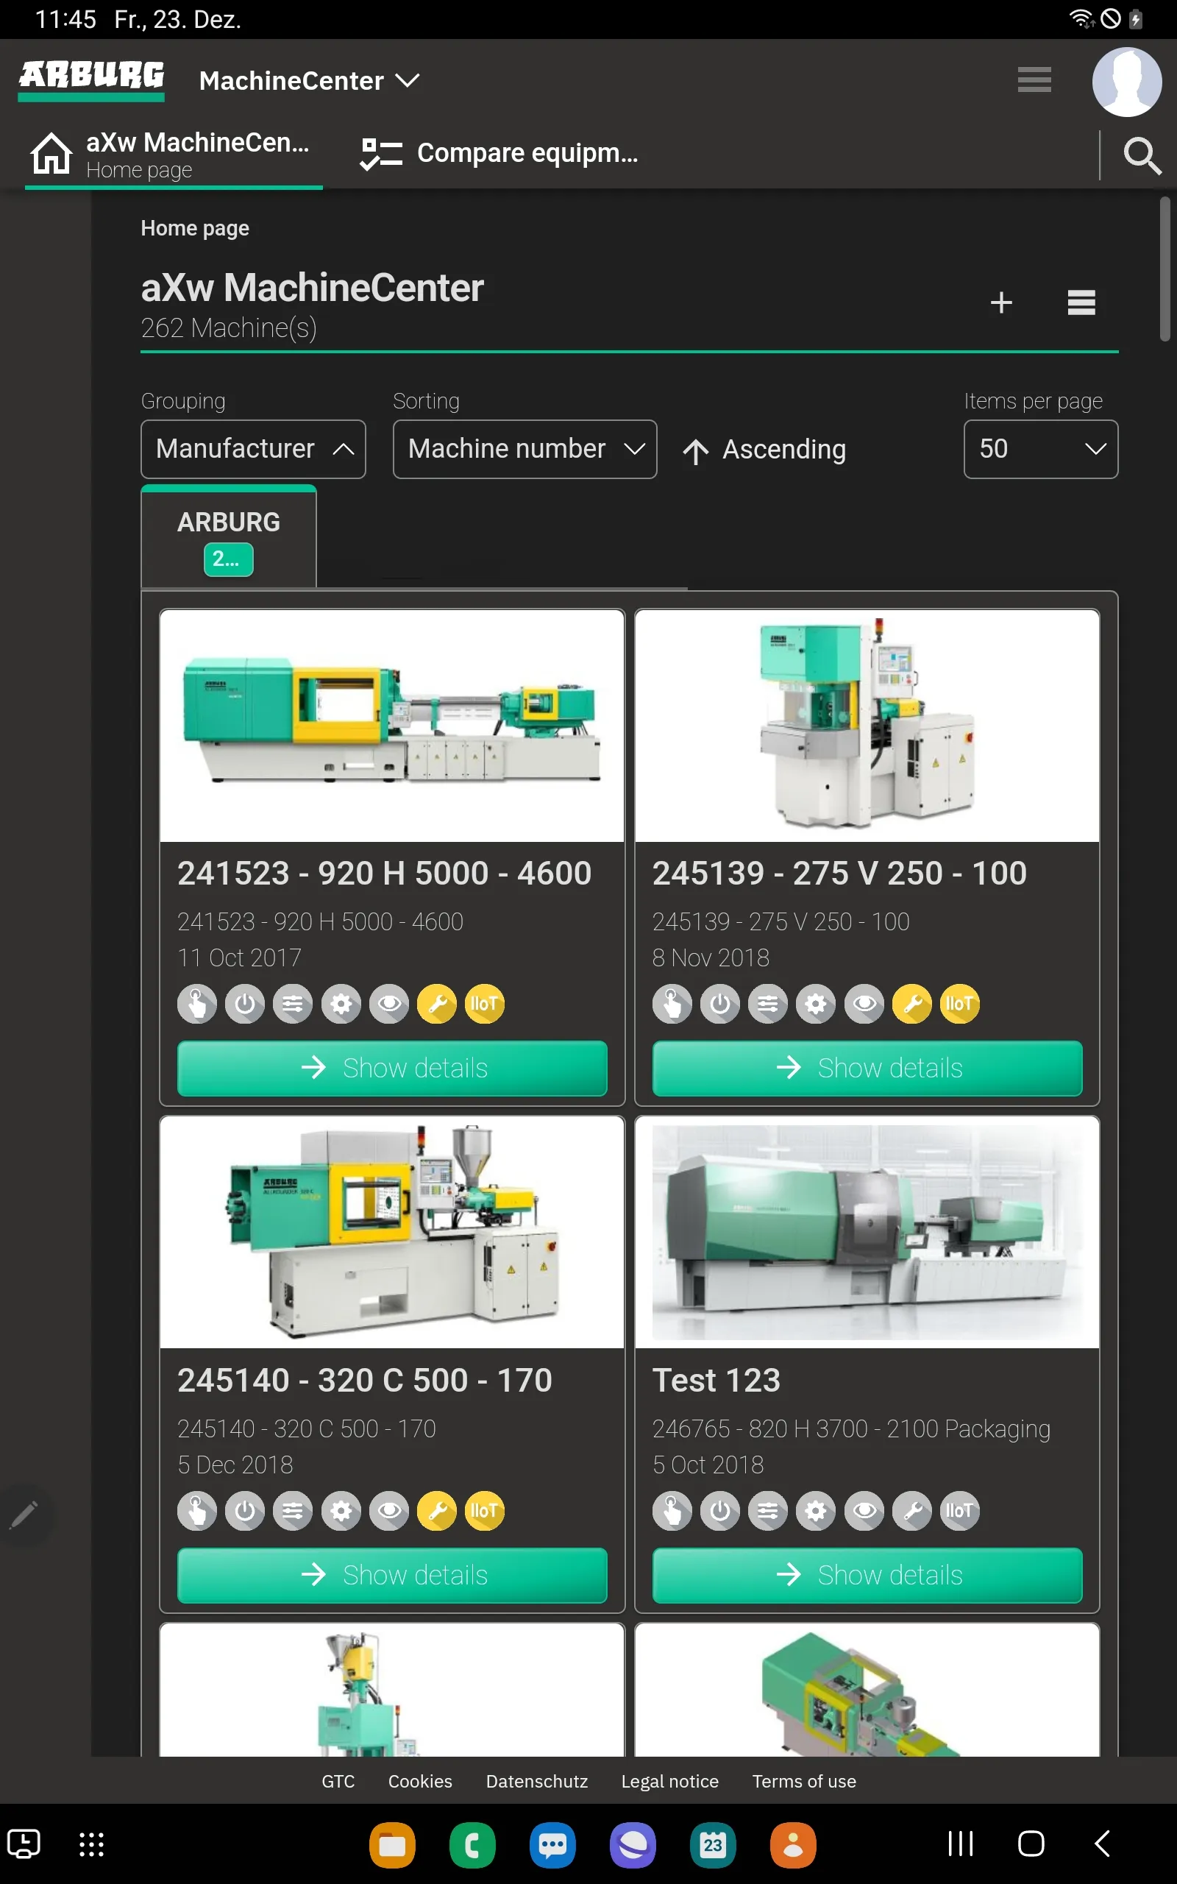Open the Android app drawer grid

(92, 1844)
